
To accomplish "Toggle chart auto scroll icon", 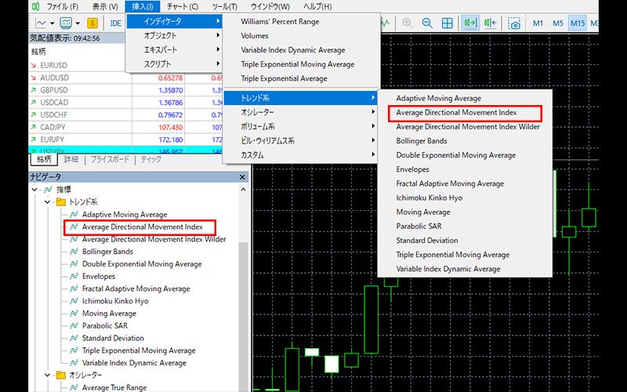I will [470, 24].
